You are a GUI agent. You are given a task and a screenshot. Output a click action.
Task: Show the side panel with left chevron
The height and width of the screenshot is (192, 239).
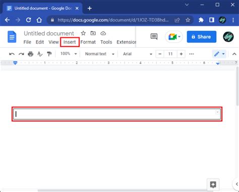click(x=236, y=184)
